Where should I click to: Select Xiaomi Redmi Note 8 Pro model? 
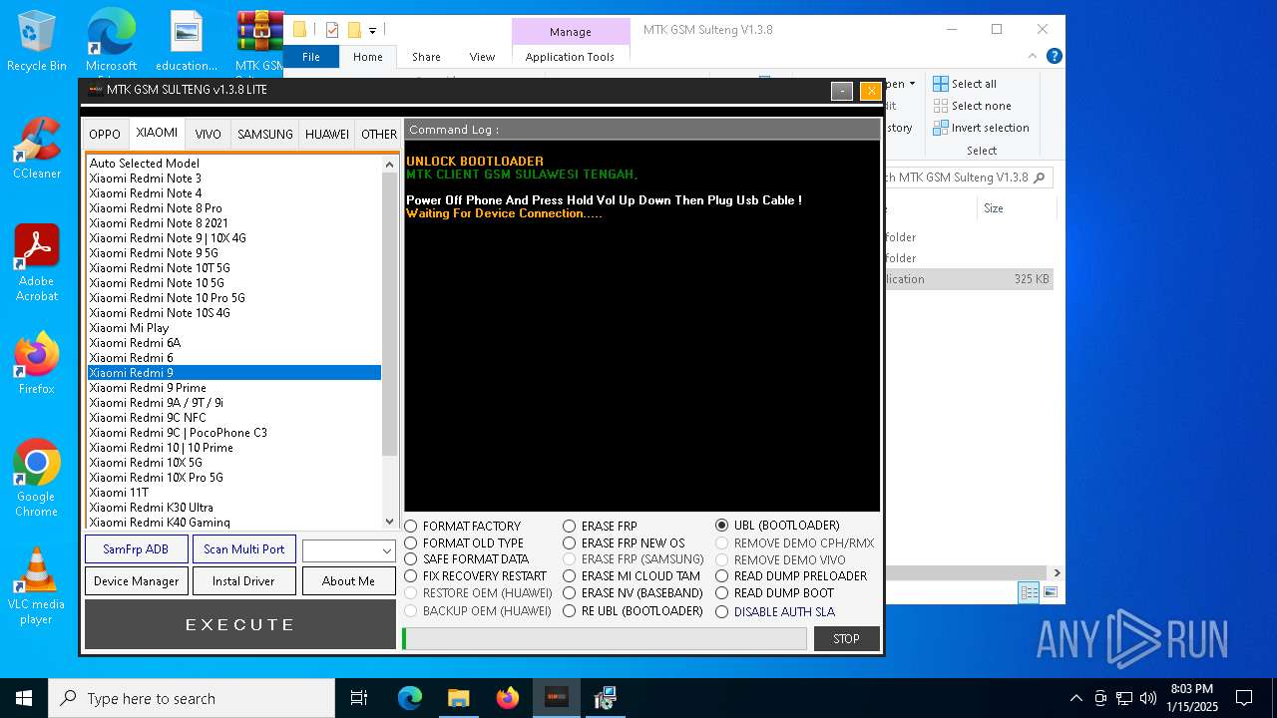(233, 208)
